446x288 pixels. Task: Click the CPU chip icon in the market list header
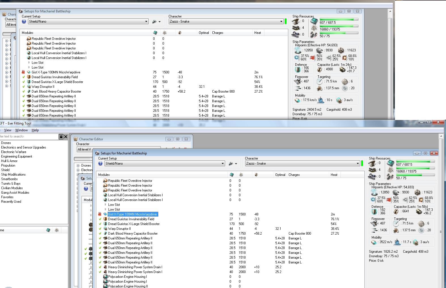point(48,230)
